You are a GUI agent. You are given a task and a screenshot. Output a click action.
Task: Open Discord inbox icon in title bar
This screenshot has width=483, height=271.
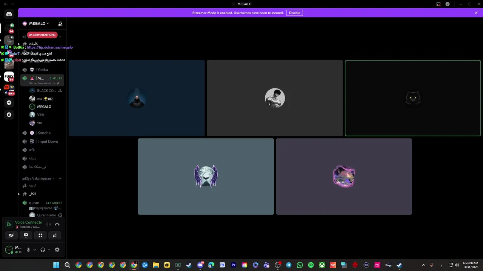(x=438, y=4)
